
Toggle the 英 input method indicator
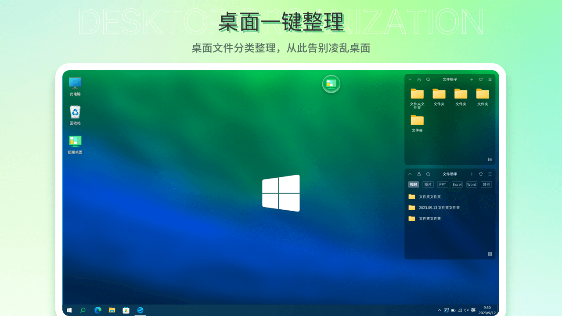[473, 310]
